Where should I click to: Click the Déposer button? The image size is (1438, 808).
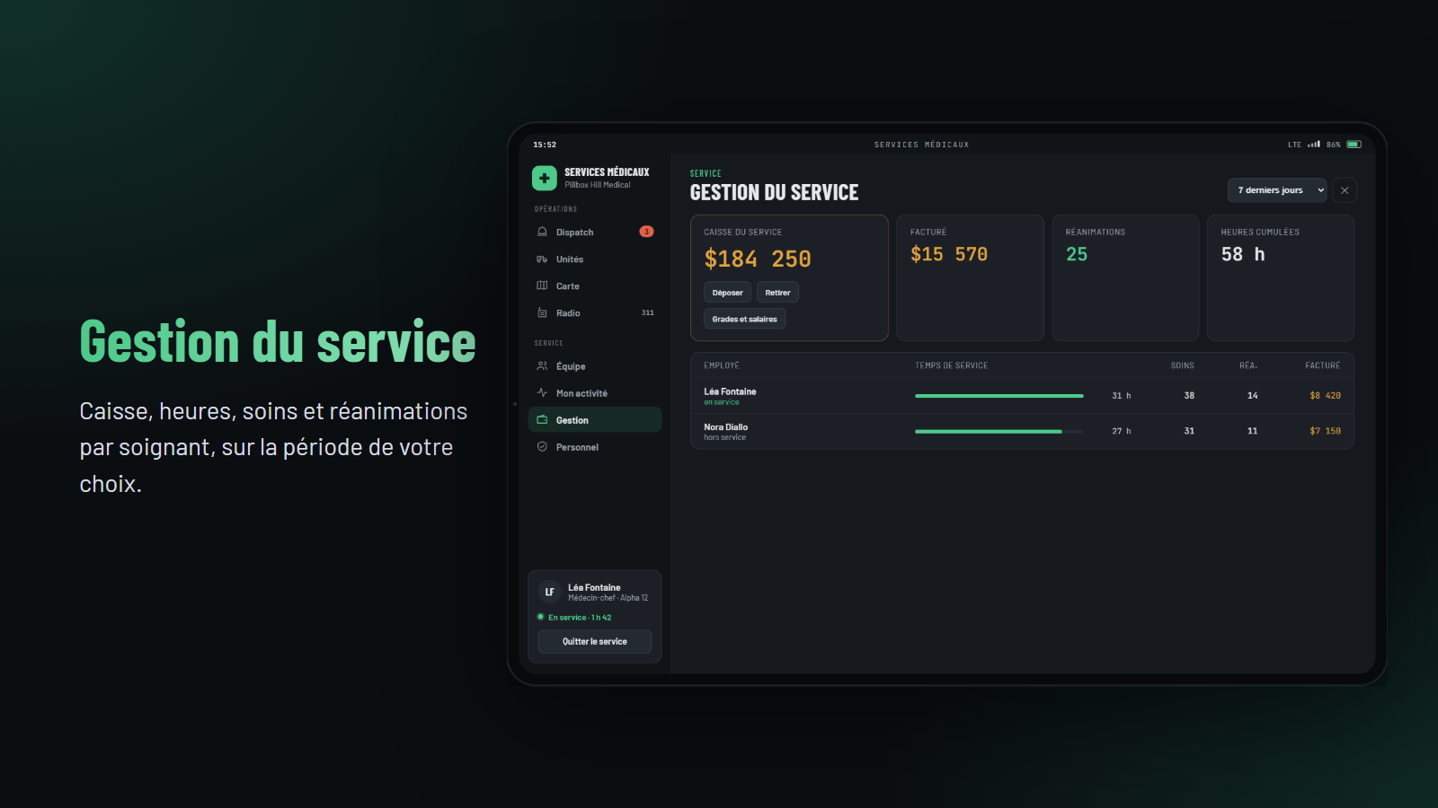727,292
